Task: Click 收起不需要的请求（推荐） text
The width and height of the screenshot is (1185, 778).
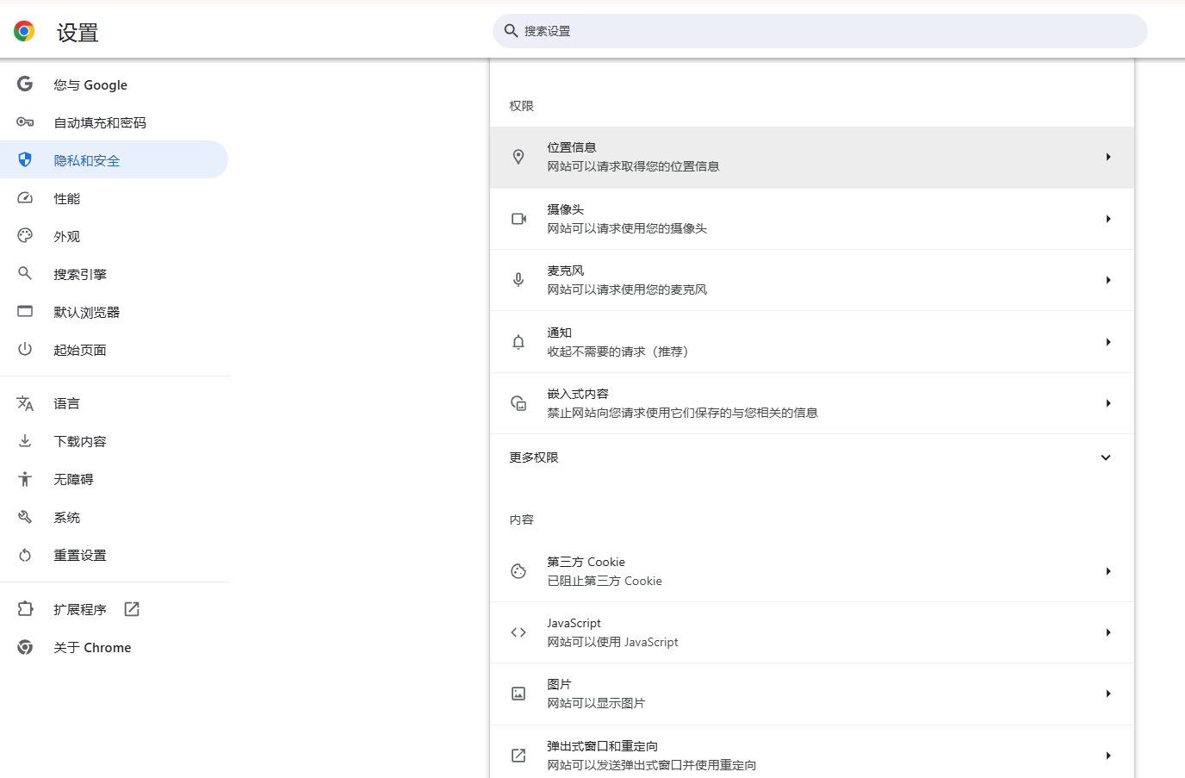Action: (620, 352)
